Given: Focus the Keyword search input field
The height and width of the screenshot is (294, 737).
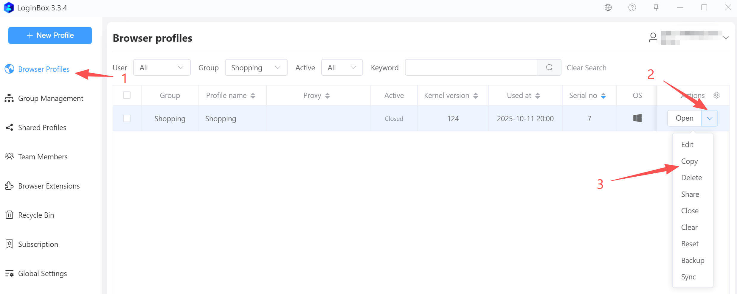Looking at the screenshot, I should click(471, 68).
